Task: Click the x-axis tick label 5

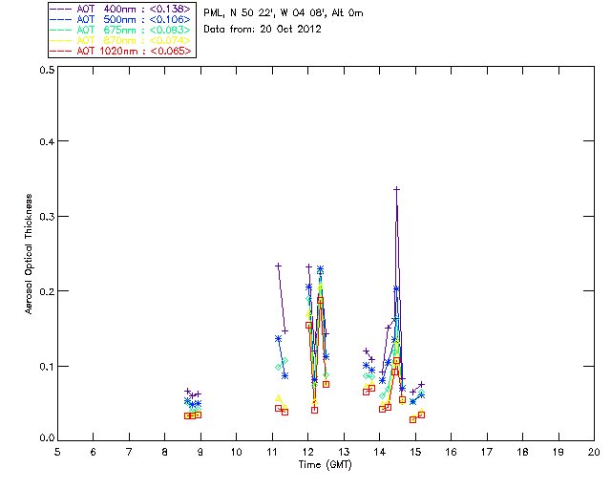Action: pyautogui.click(x=57, y=452)
